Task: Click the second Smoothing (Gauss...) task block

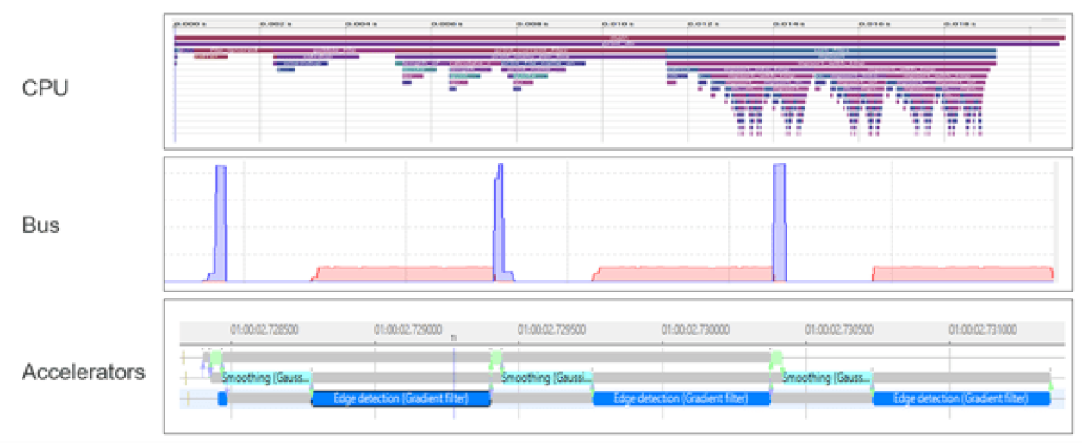Action: pyautogui.click(x=546, y=378)
